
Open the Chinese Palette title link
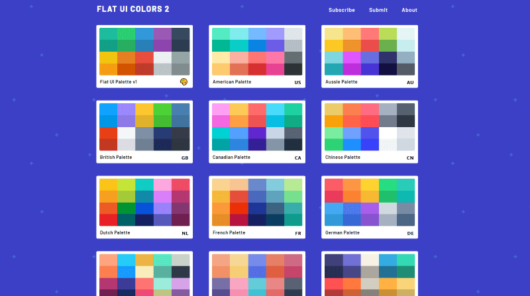343,157
